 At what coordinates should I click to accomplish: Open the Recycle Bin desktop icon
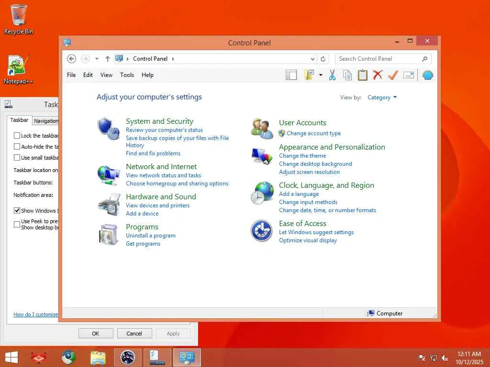tap(19, 19)
